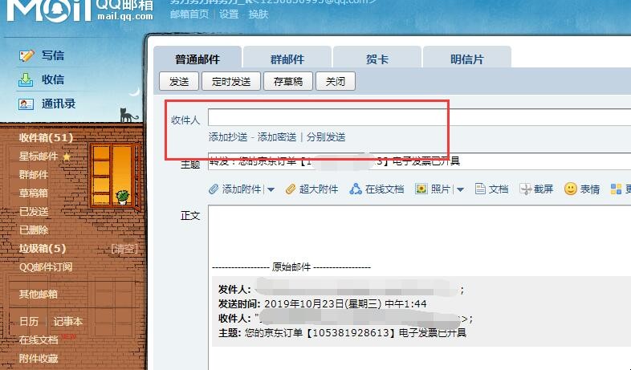Click the 添加附件 paperclip icon
Image resolution: width=631 pixels, height=370 pixels.
pyautogui.click(x=214, y=189)
